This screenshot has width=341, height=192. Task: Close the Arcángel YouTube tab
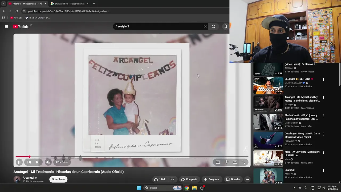[45, 4]
